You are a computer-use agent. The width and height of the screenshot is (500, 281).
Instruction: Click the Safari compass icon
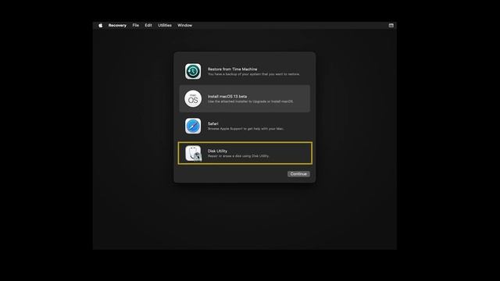pos(193,126)
